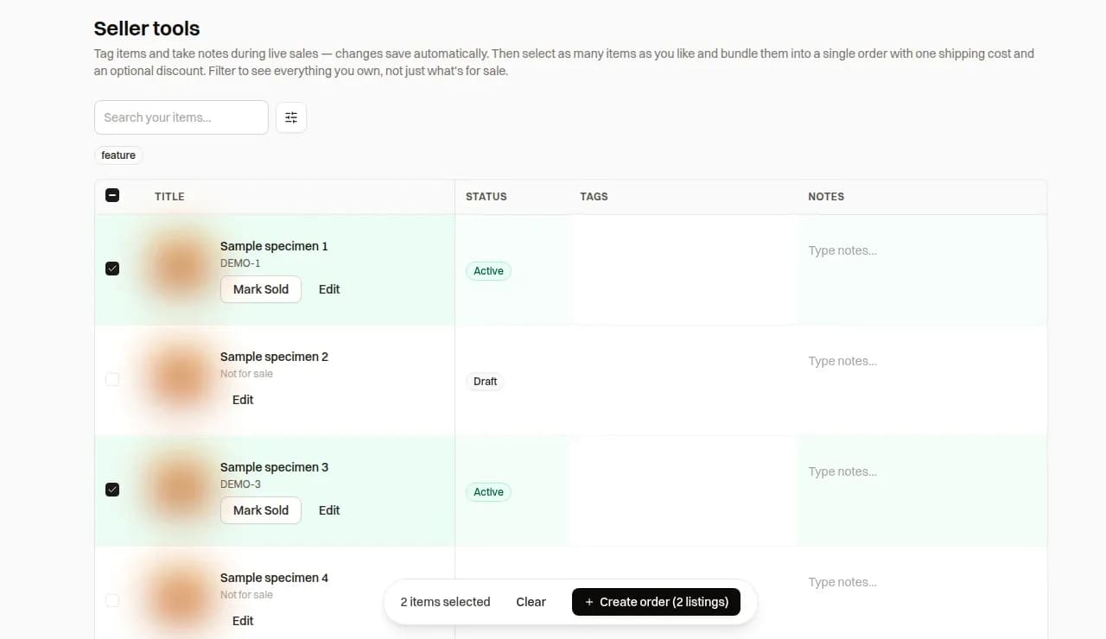Click the '2 items selected' label
The image size is (1106, 639).
pos(445,602)
